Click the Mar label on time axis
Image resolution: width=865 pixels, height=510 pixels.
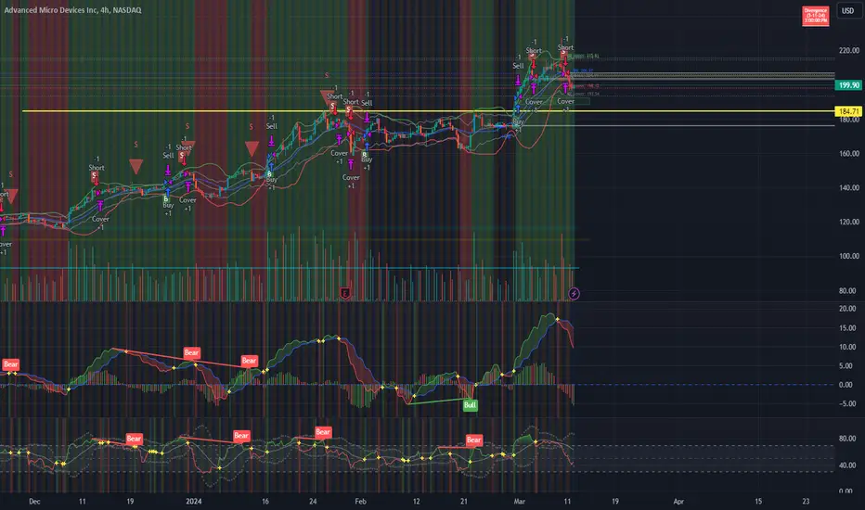519,501
